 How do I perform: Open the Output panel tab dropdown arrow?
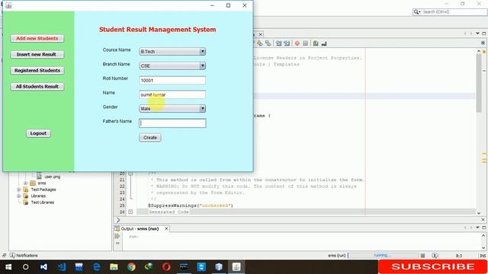477,228
